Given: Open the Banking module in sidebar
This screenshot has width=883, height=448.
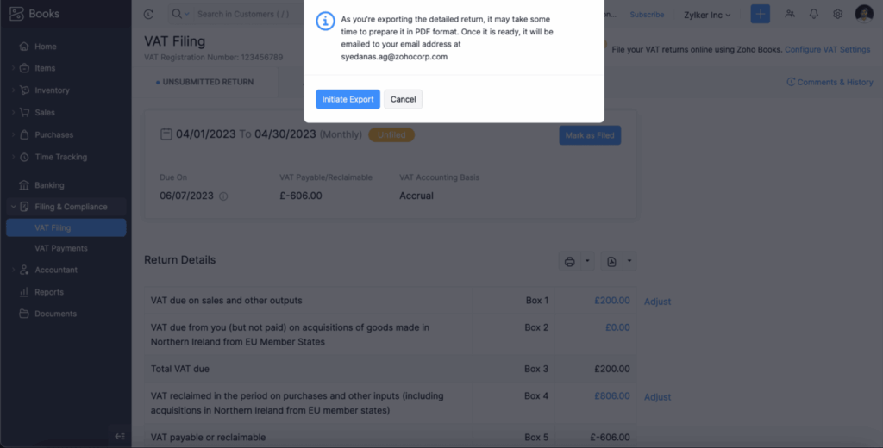Looking at the screenshot, I should (49, 185).
